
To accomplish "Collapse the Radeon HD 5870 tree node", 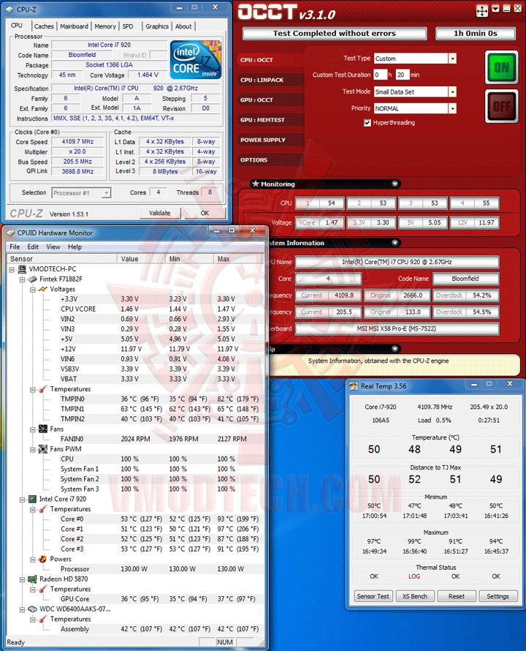I will 23,579.
